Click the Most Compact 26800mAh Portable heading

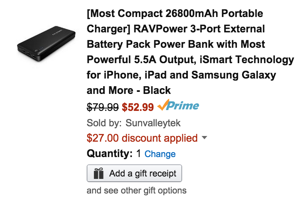(x=175, y=13)
